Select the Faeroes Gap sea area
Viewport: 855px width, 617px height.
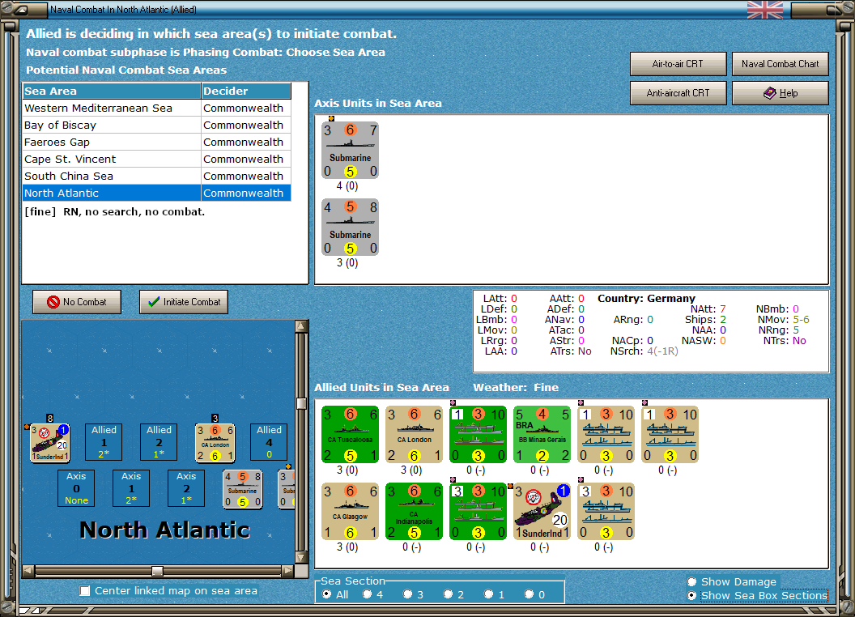point(157,142)
